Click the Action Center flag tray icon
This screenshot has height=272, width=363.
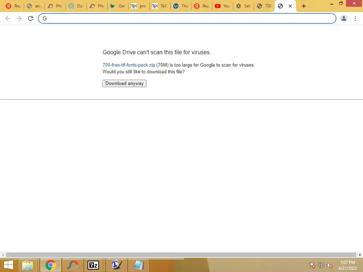click(313, 265)
